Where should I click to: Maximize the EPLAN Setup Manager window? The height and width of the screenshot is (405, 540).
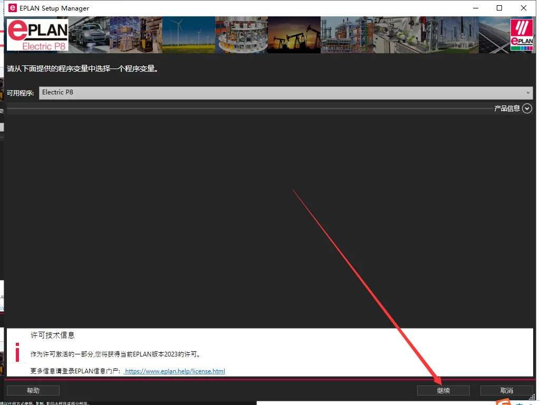coord(499,8)
